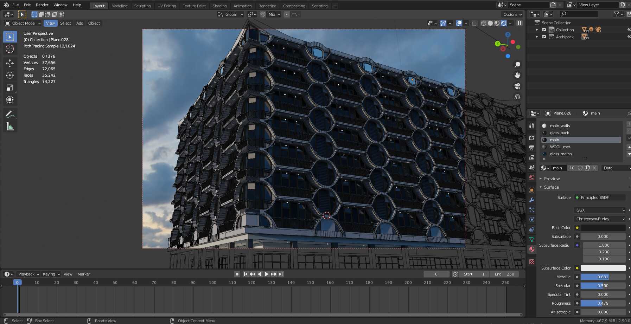Jump to the timeline end frame
The height and width of the screenshot is (324, 631).
tap(281, 274)
